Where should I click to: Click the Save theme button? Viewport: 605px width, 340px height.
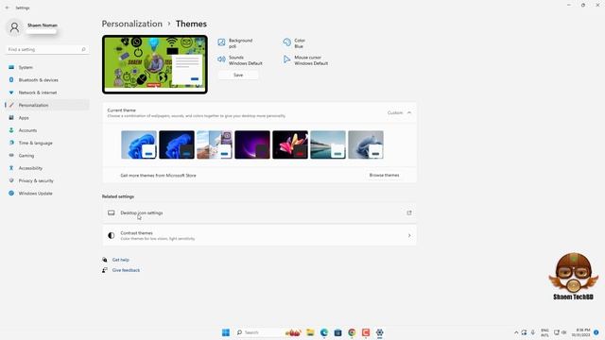point(238,75)
